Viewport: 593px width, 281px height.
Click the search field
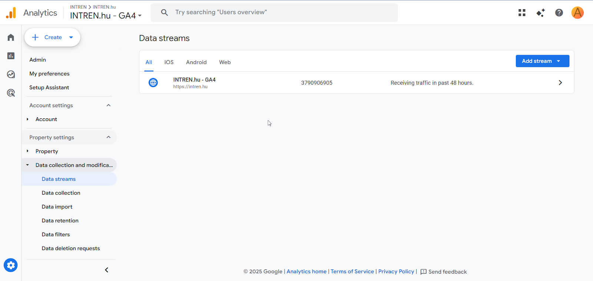274,13
